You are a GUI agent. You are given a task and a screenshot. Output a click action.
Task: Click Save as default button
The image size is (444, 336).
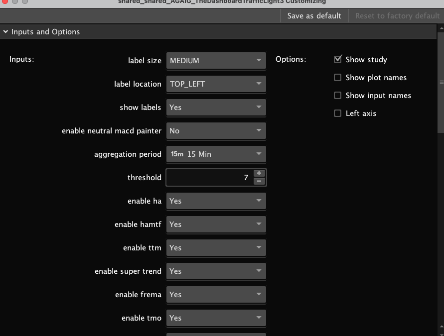[314, 16]
